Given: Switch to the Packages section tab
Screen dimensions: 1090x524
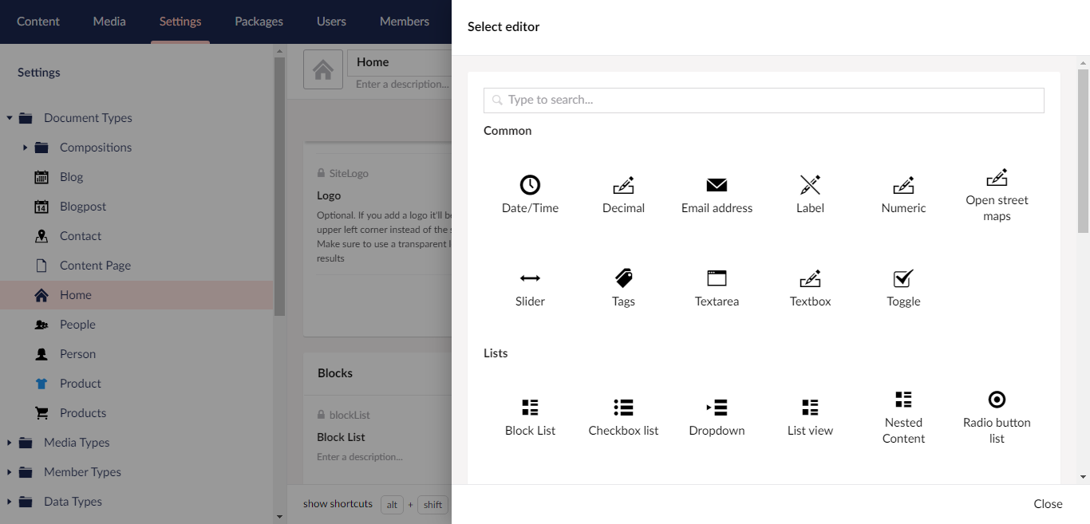Looking at the screenshot, I should 259,22.
